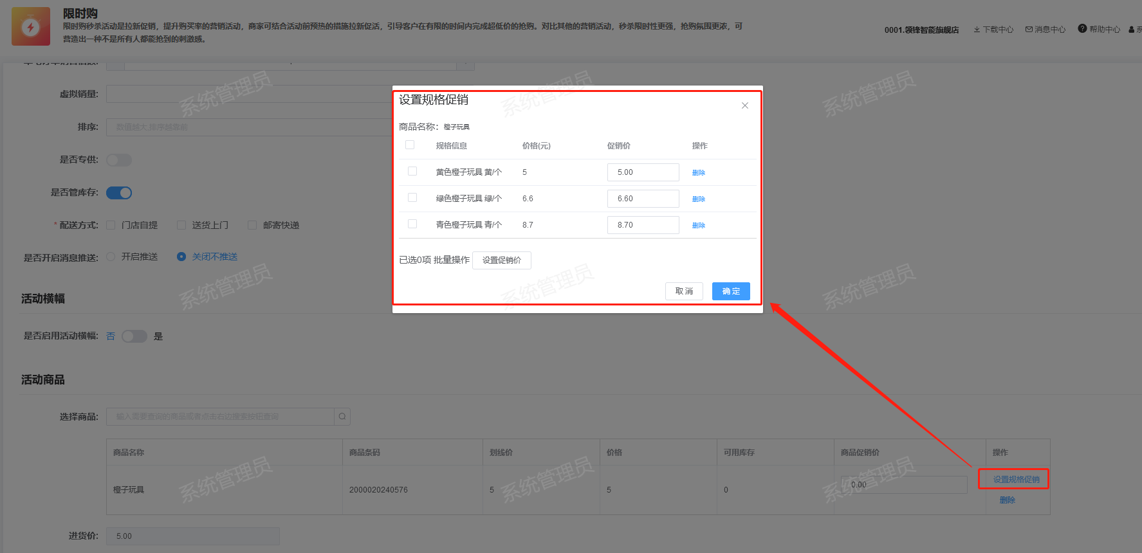Viewport: 1142px width, 553px height.
Task: Click the 设置规格促销 dialog title
Action: pyautogui.click(x=434, y=100)
